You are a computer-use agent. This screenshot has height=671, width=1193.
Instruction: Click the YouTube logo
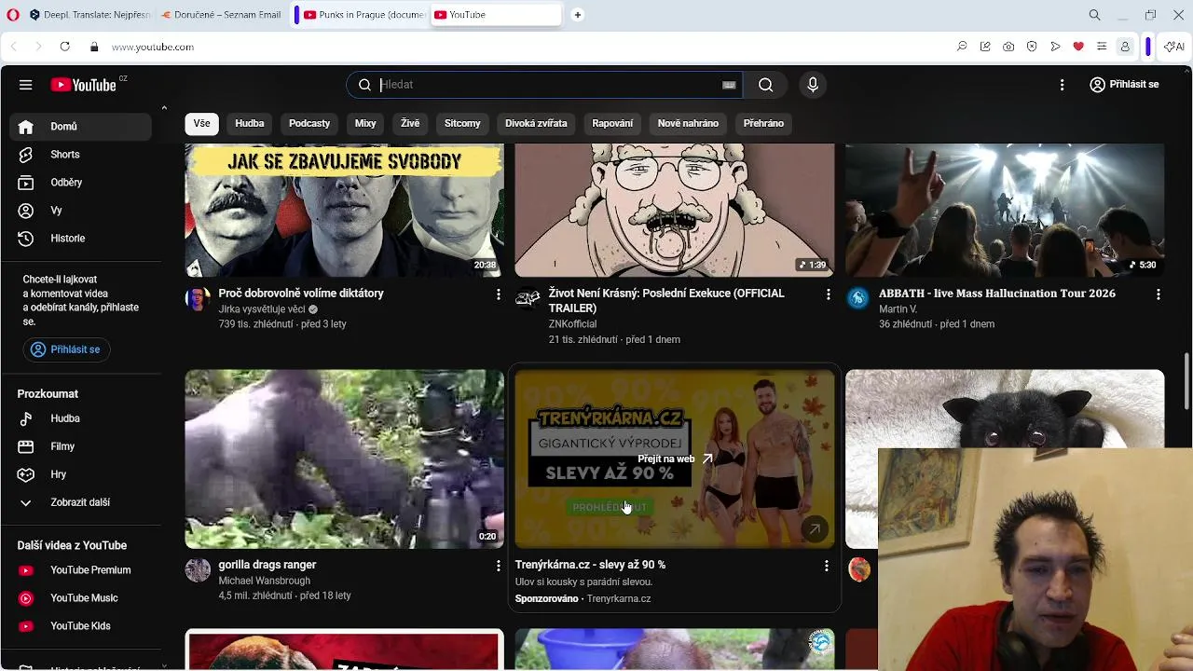tap(84, 85)
